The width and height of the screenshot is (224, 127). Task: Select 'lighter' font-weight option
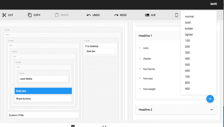tap(189, 35)
